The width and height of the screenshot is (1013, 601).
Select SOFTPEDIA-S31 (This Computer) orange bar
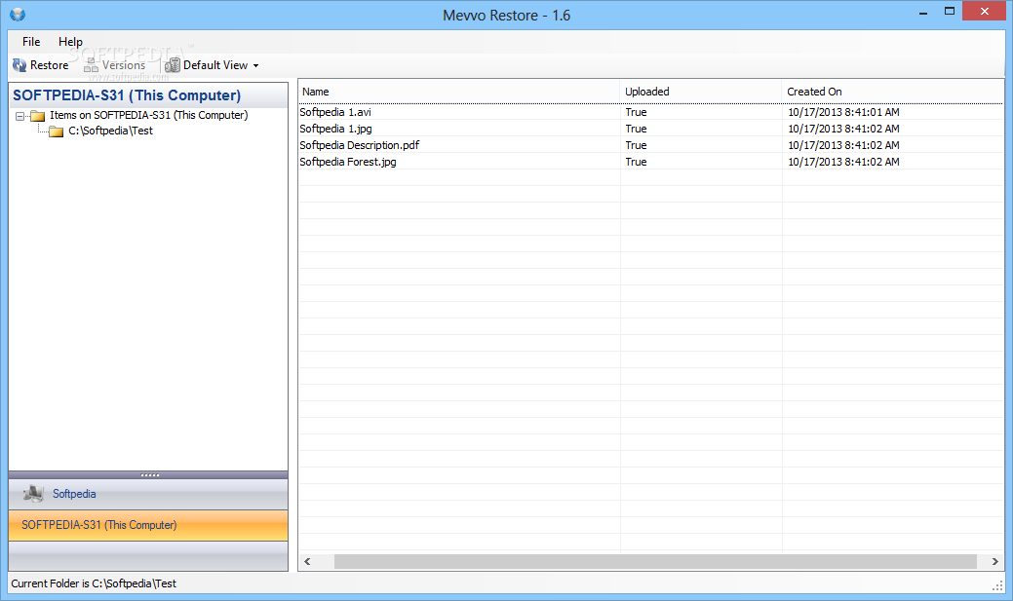[148, 525]
